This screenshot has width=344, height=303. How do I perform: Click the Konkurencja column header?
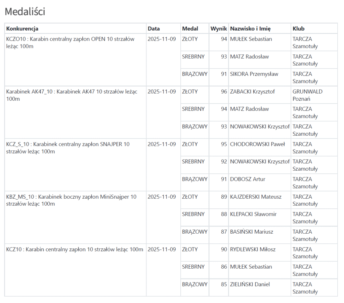coord(22,29)
